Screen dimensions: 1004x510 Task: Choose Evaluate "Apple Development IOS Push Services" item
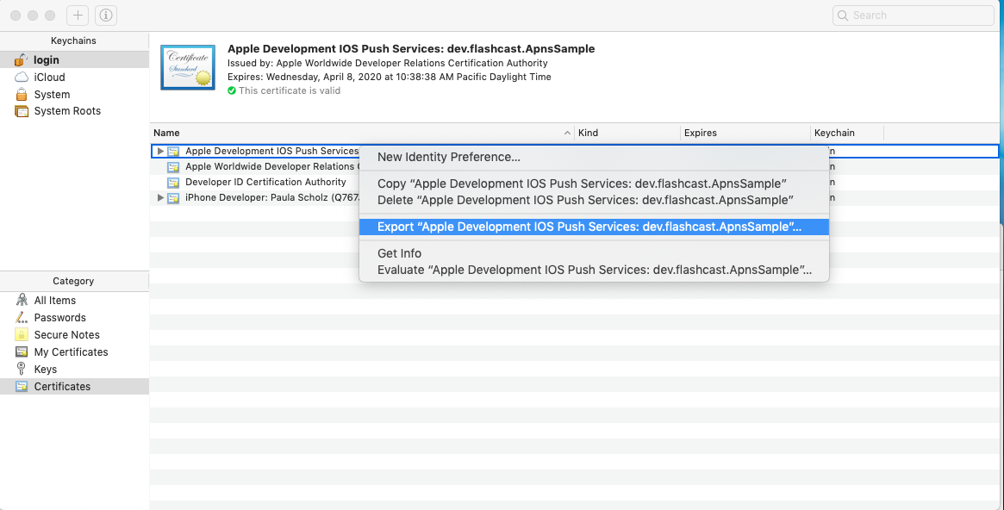[x=594, y=270]
